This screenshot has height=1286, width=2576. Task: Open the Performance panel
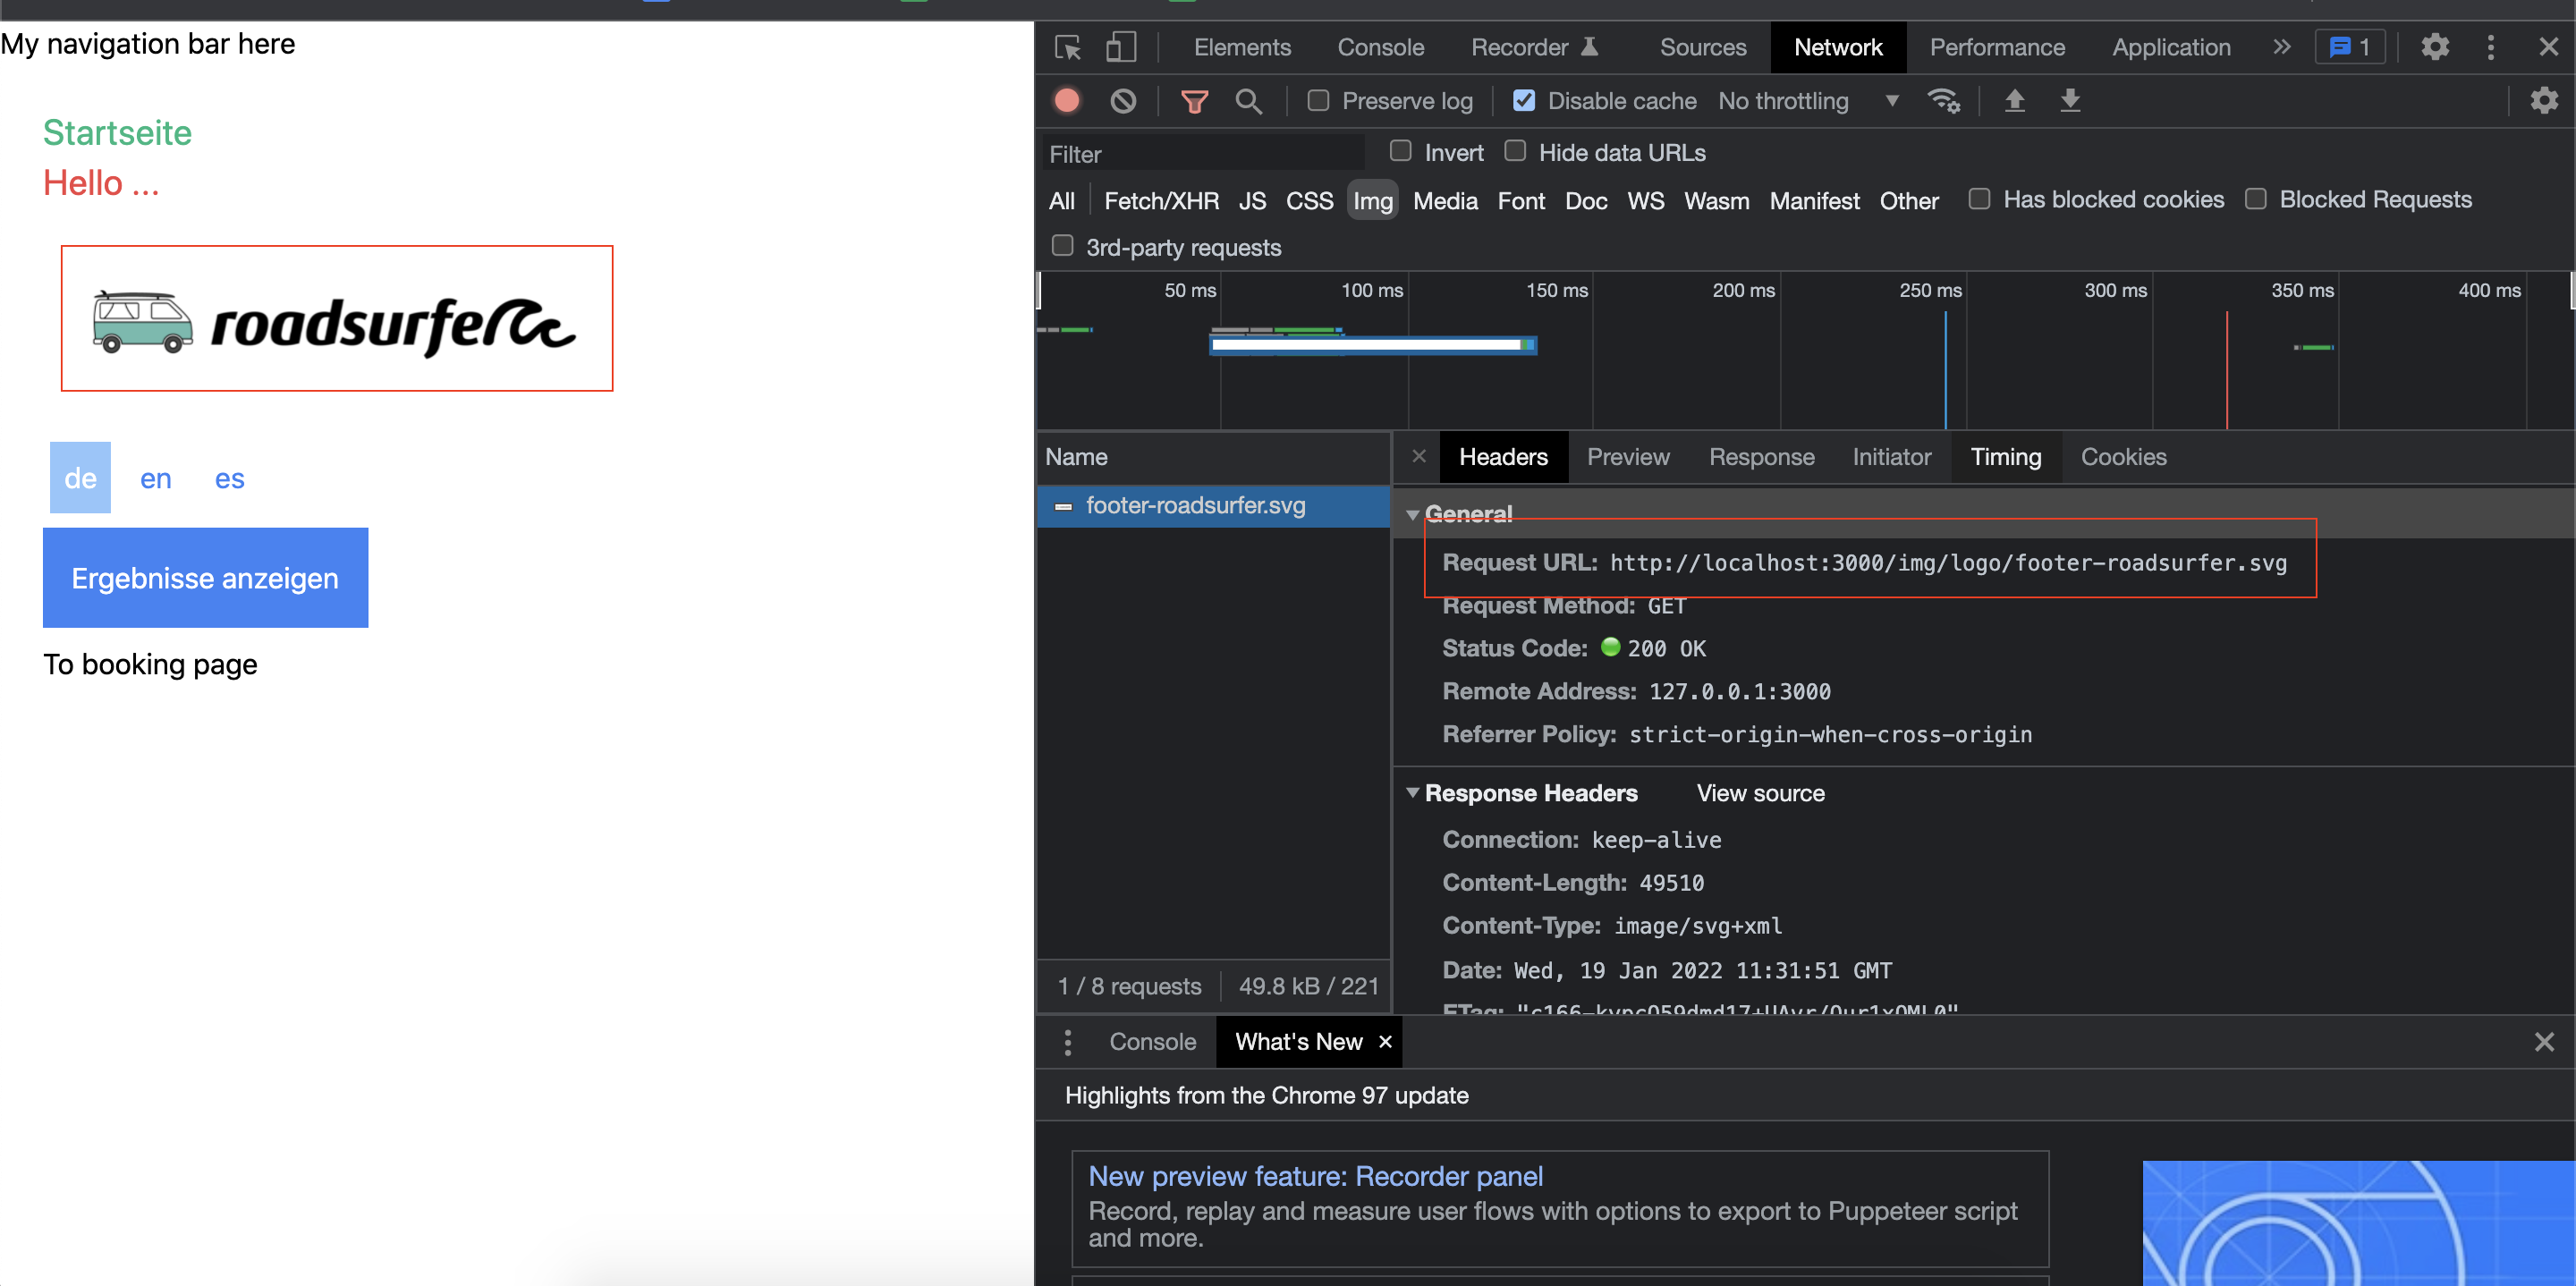tap(1996, 47)
